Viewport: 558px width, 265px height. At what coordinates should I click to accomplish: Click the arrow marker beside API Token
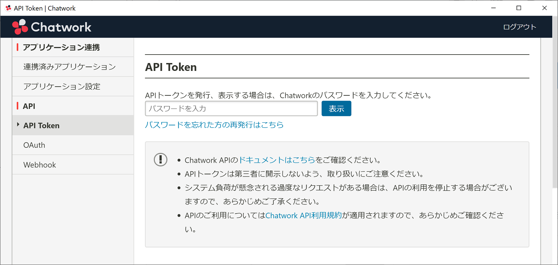coord(18,125)
